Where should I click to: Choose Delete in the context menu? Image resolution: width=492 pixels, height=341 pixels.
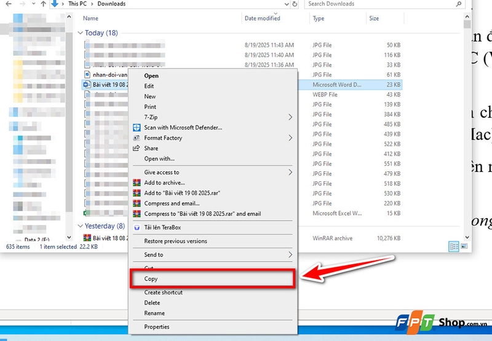click(212, 302)
